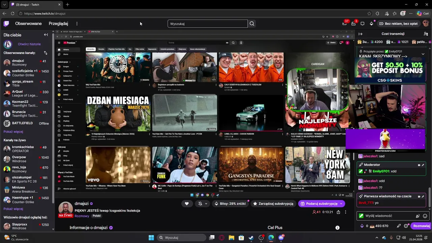
Task: Expand Podaruj subskrypcję arrow
Action: (341, 204)
